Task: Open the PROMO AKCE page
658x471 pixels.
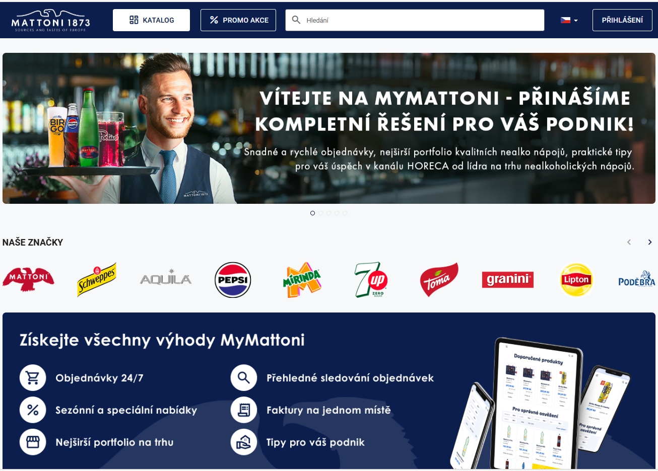Action: [x=238, y=20]
